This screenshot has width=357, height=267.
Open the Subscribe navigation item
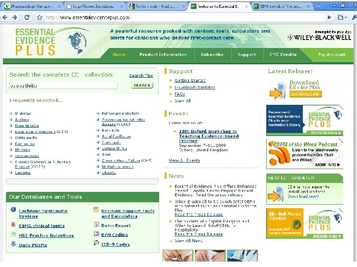212,54
